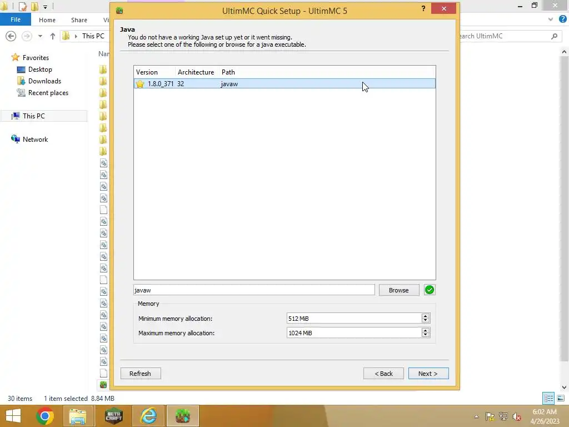Sort by the Path column header
569x427 pixels.
click(x=327, y=72)
